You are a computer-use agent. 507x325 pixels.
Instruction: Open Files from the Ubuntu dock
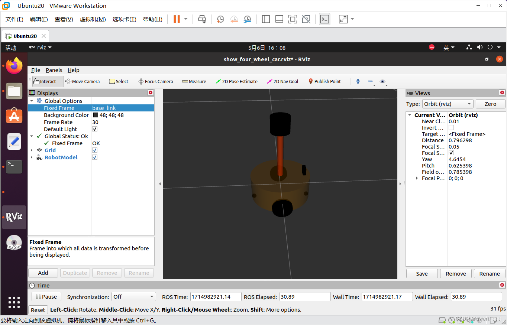[14, 91]
